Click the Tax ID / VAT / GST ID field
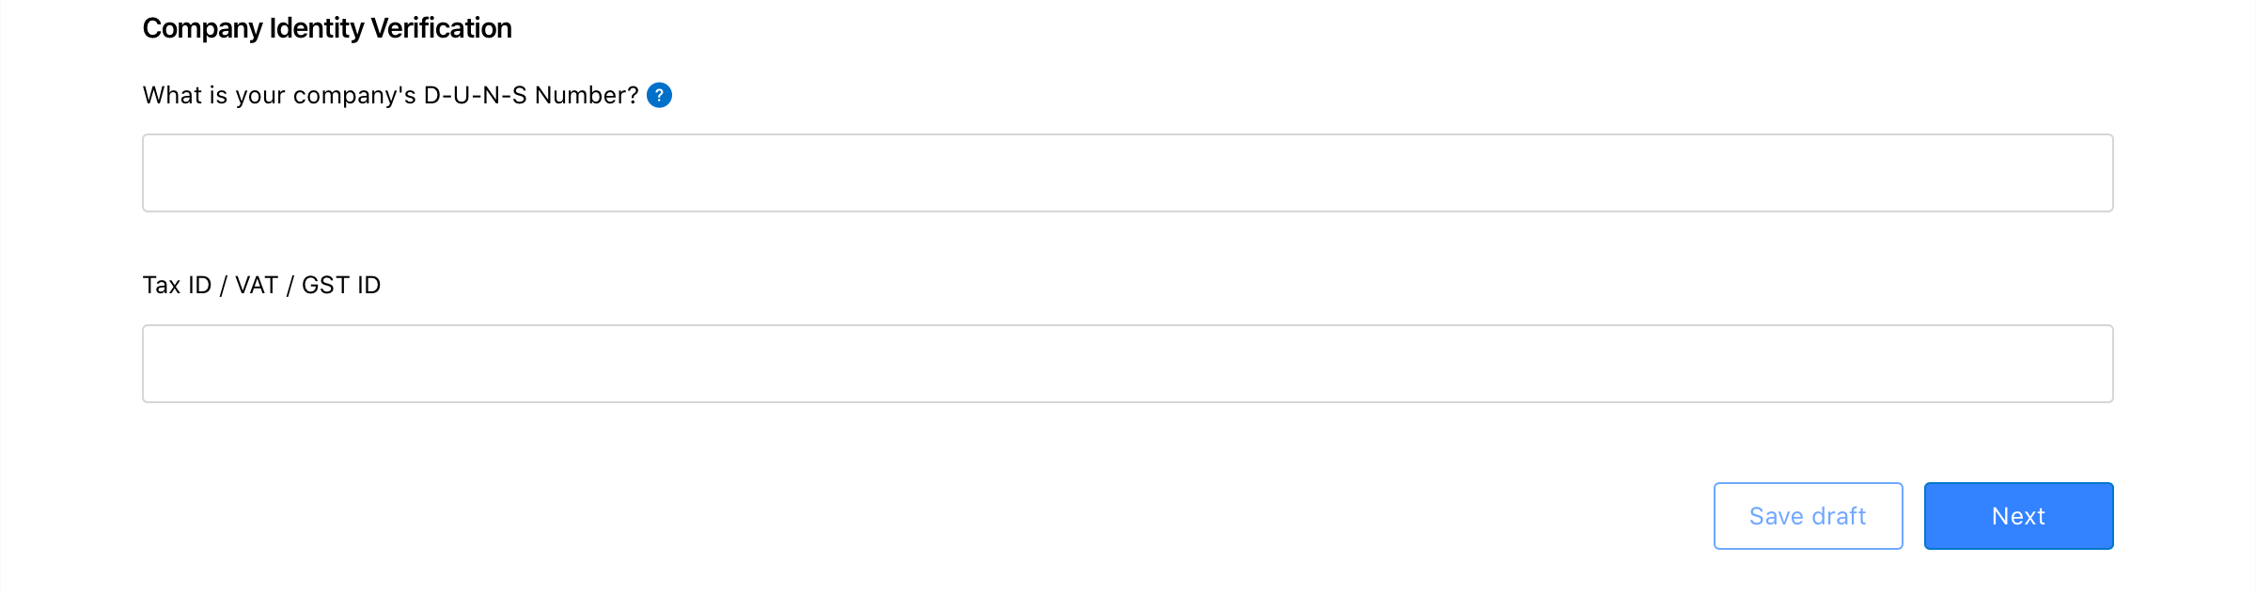Screen dimensions: 2256x594 click(x=1127, y=364)
